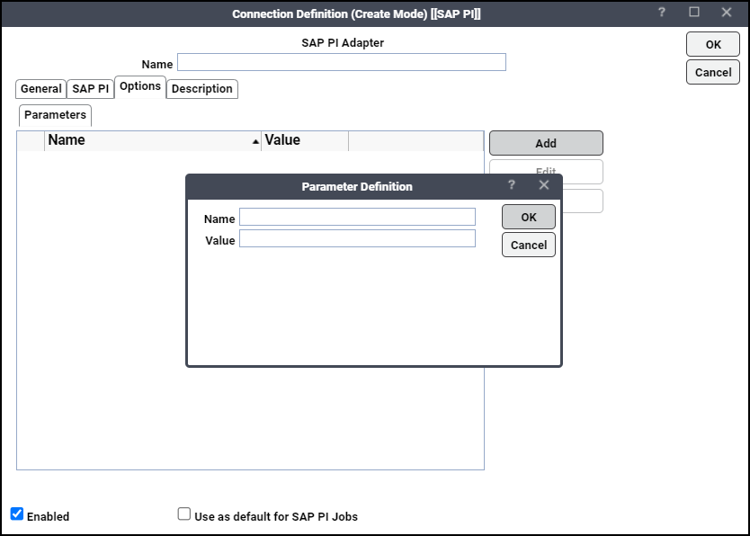Switch to the General tab
The height and width of the screenshot is (536, 750).
point(40,89)
